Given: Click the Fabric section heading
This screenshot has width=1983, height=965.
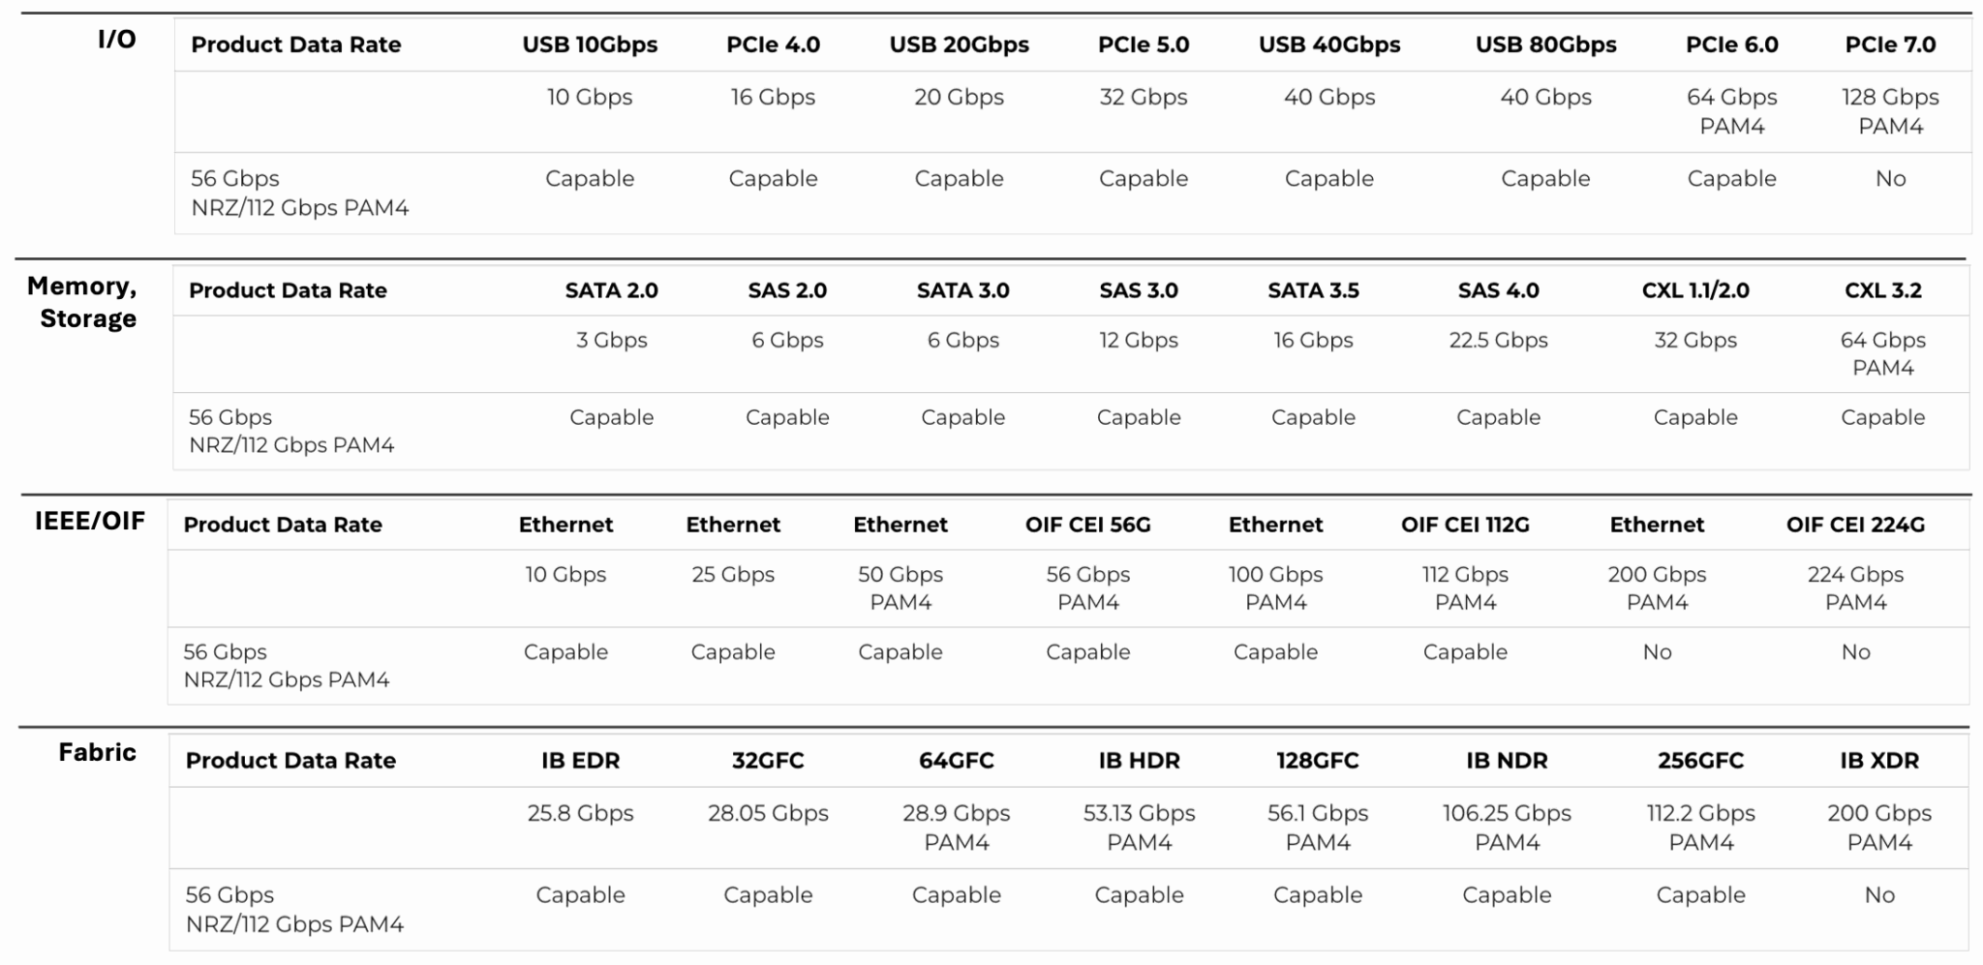Looking at the screenshot, I should [x=97, y=752].
